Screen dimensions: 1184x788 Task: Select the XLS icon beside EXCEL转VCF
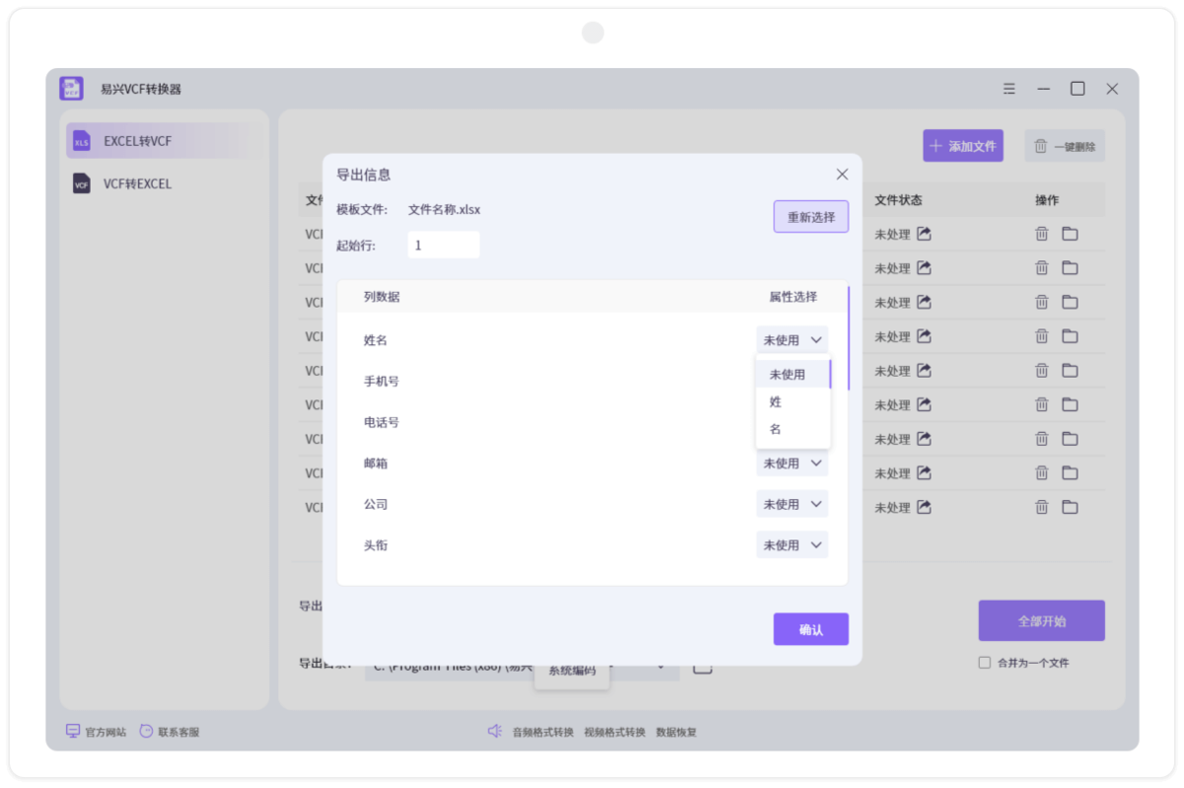click(81, 141)
